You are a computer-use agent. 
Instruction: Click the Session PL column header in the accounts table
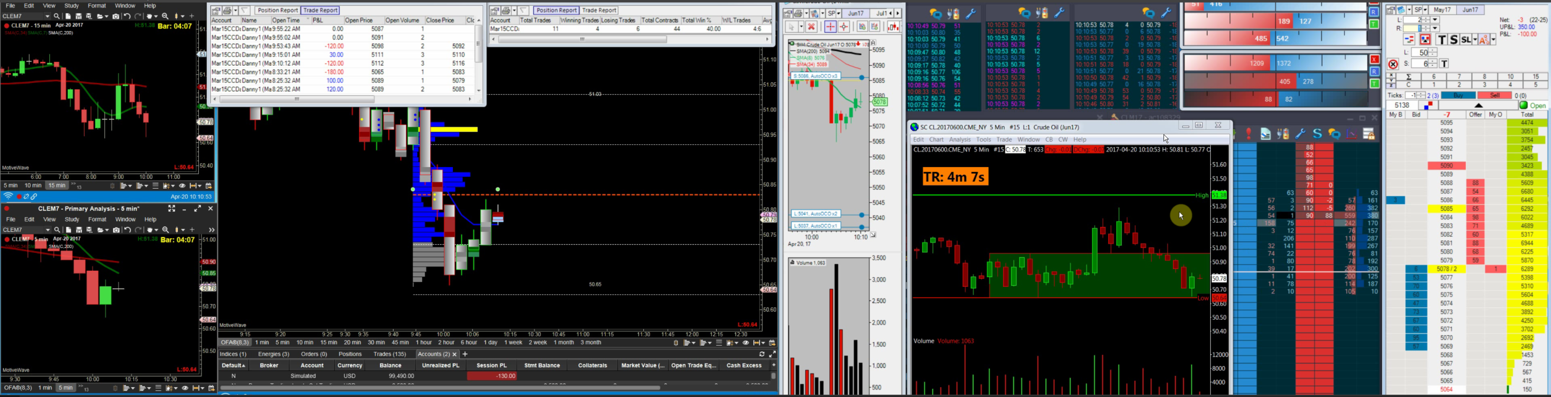(492, 365)
